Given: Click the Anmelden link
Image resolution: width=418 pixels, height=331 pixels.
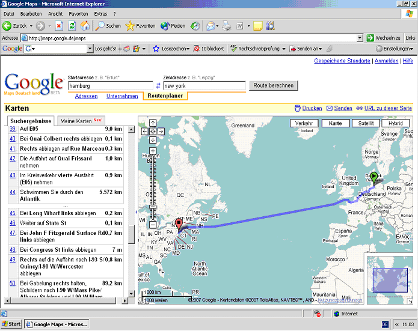Looking at the screenshot, I should (x=386, y=61).
